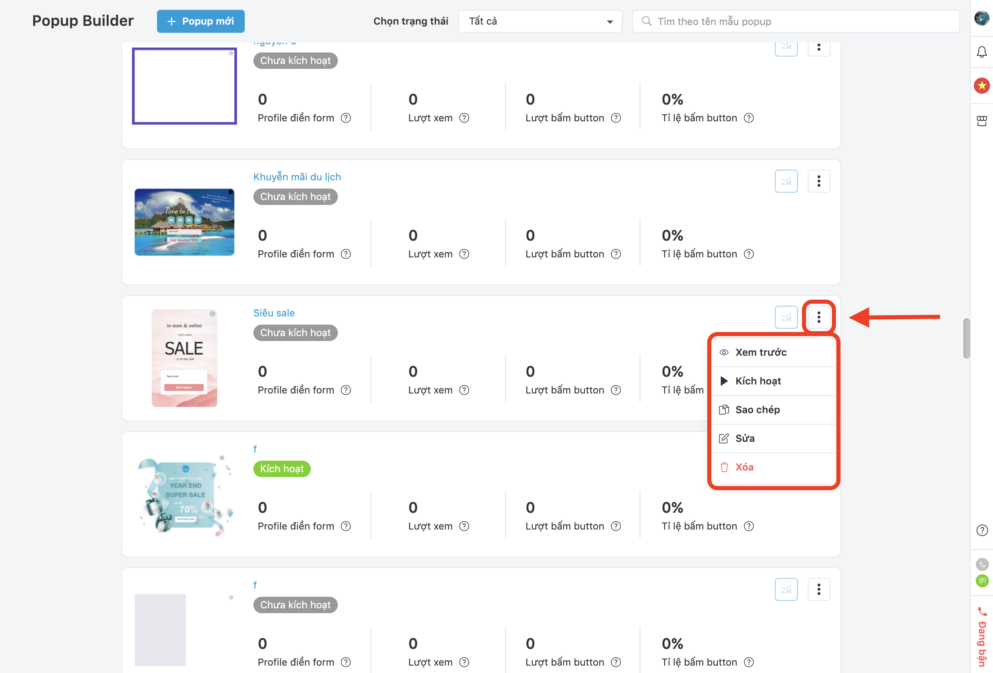
Task: Select Xem trước from context menu
Action: pos(761,352)
